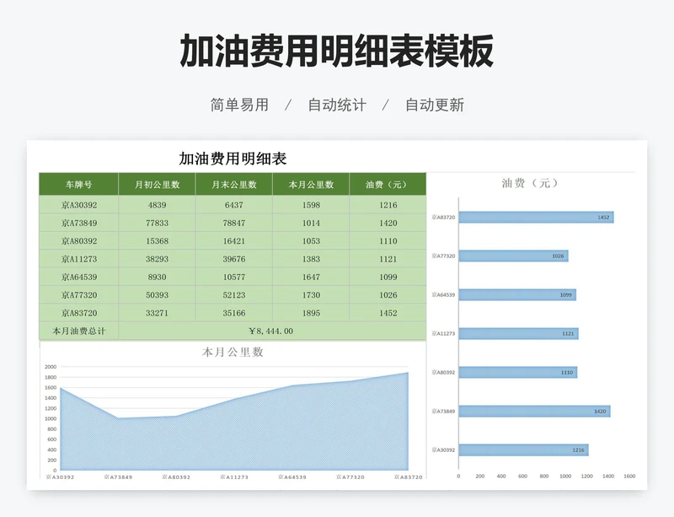Select end mileage cell 6437
This screenshot has width=674, height=517.
point(234,205)
